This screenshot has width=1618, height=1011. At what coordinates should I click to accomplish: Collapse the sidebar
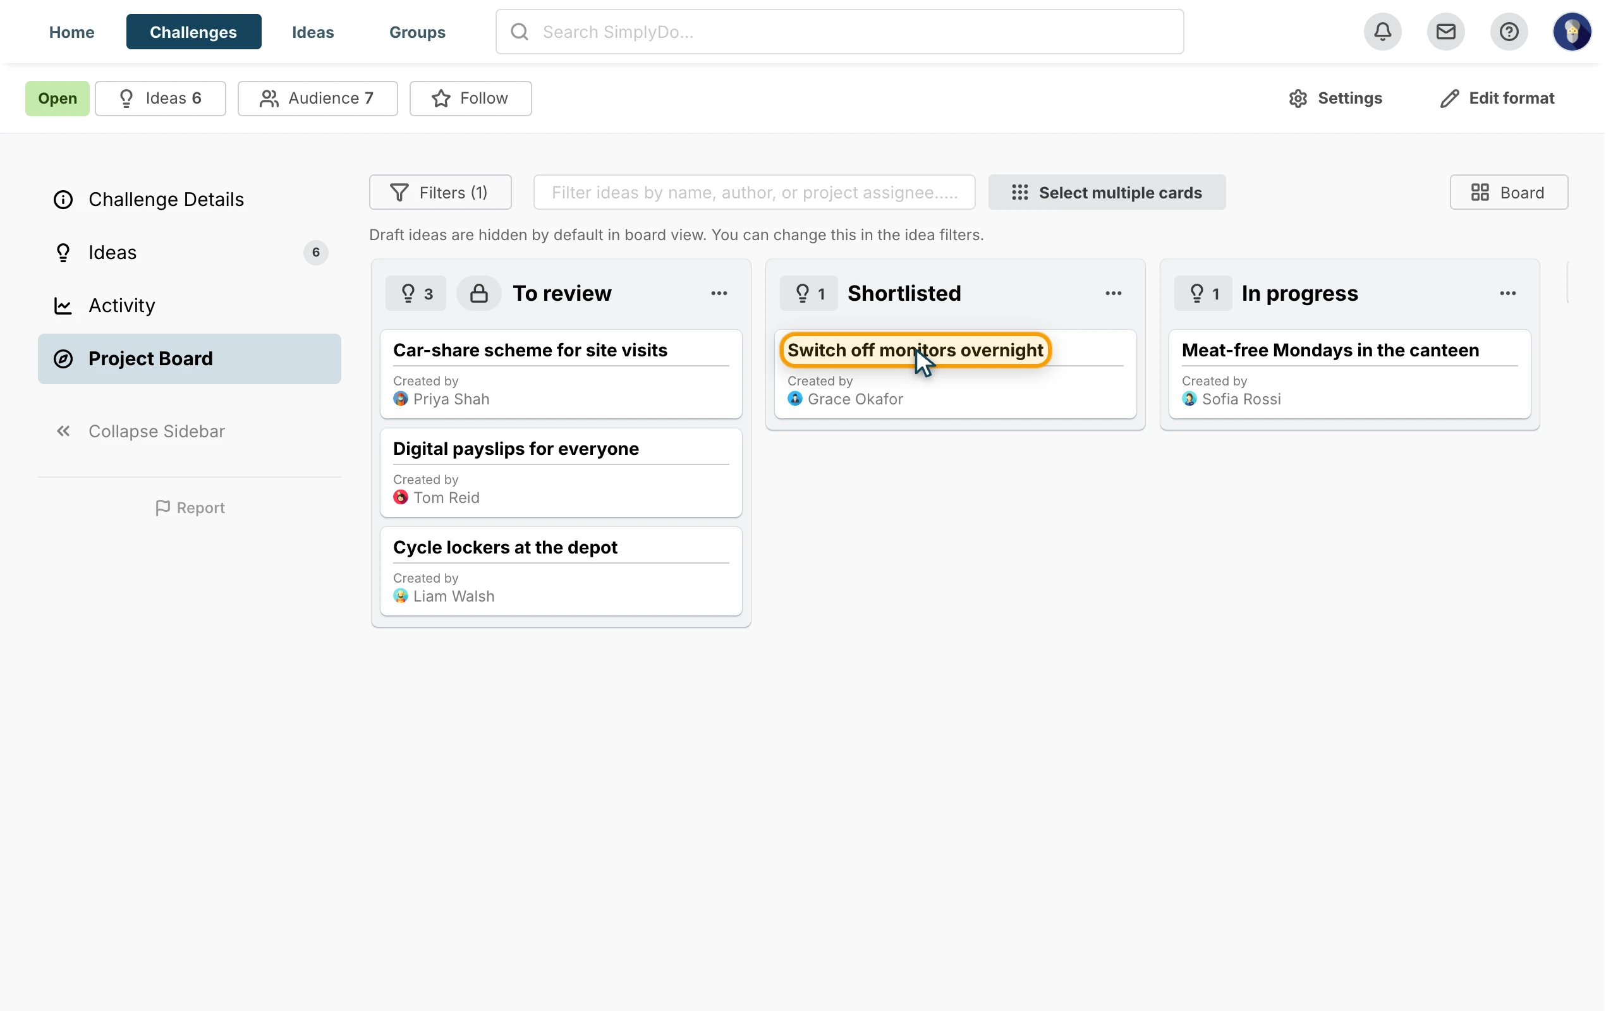(140, 432)
